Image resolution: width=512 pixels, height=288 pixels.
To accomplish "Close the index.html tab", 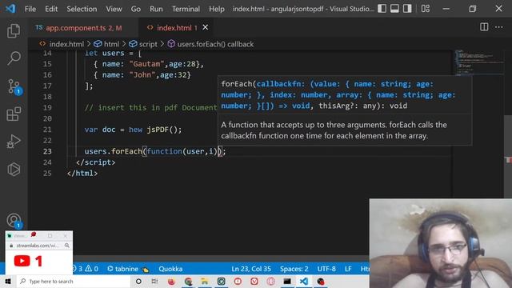I will [206, 27].
